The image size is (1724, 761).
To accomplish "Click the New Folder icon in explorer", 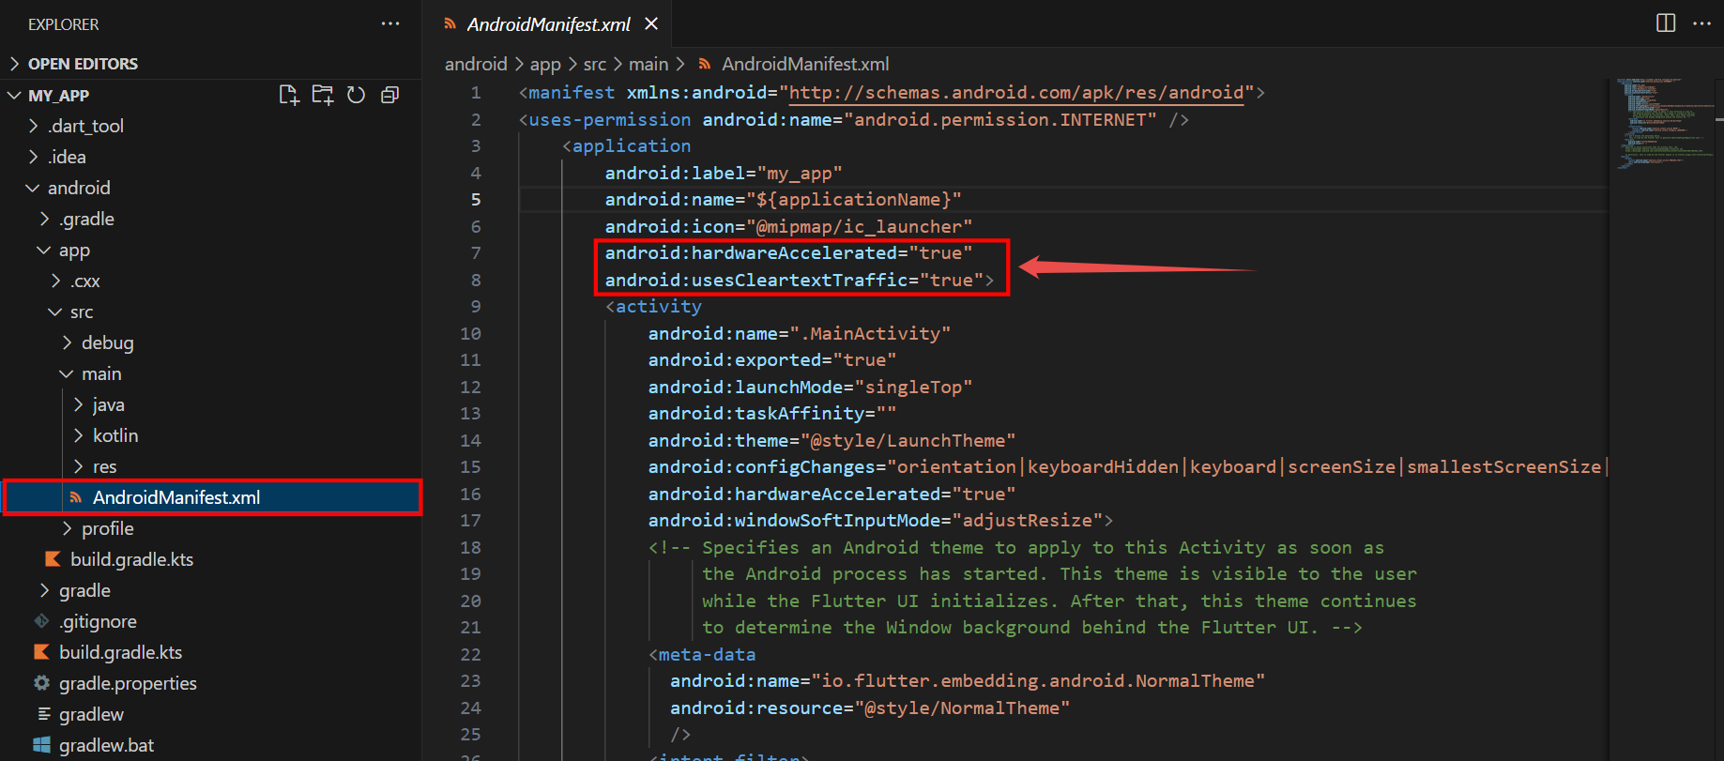I will [x=323, y=95].
